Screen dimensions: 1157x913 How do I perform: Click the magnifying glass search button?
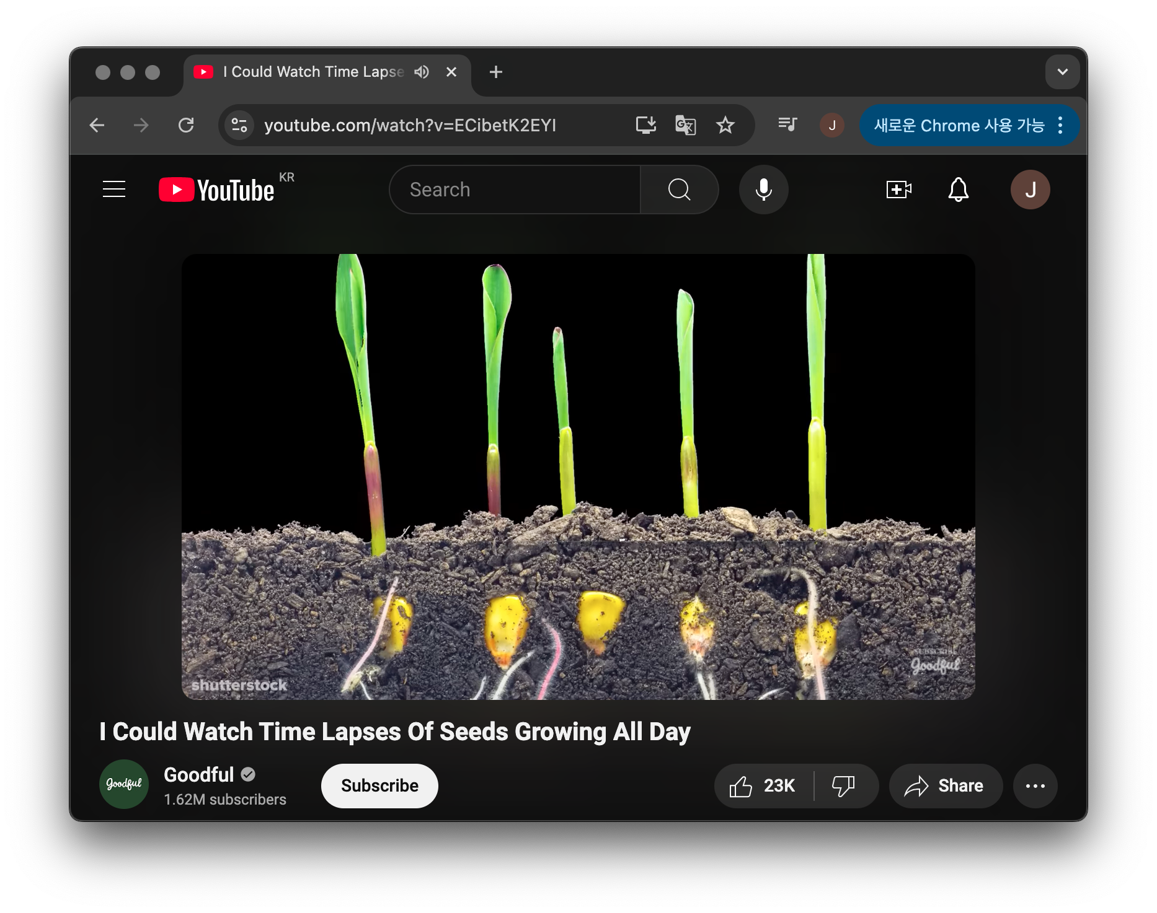coord(679,190)
